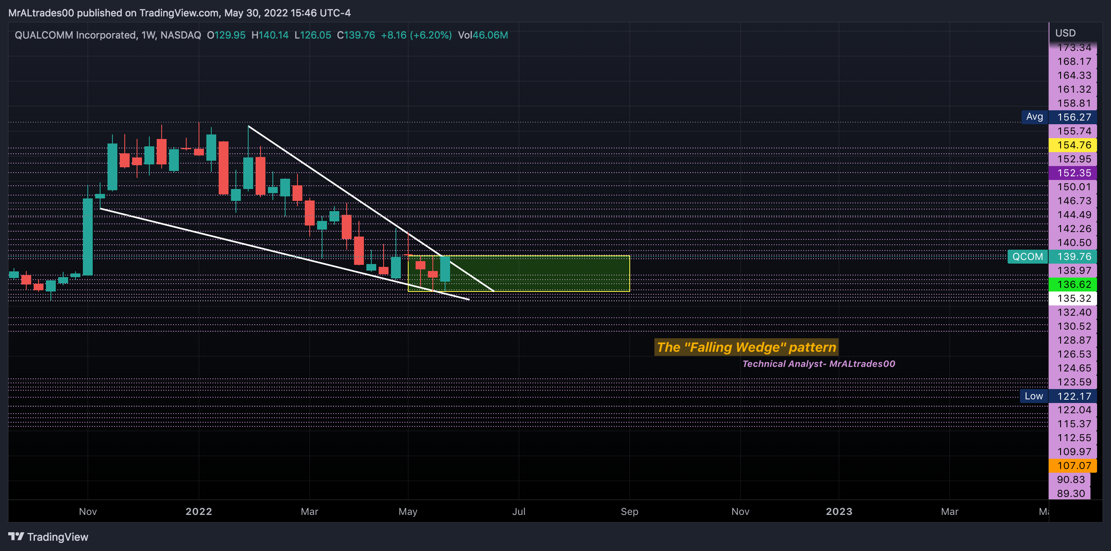1111x551 pixels.
Task: Click the H140.14 high value
Action: pyautogui.click(x=270, y=35)
